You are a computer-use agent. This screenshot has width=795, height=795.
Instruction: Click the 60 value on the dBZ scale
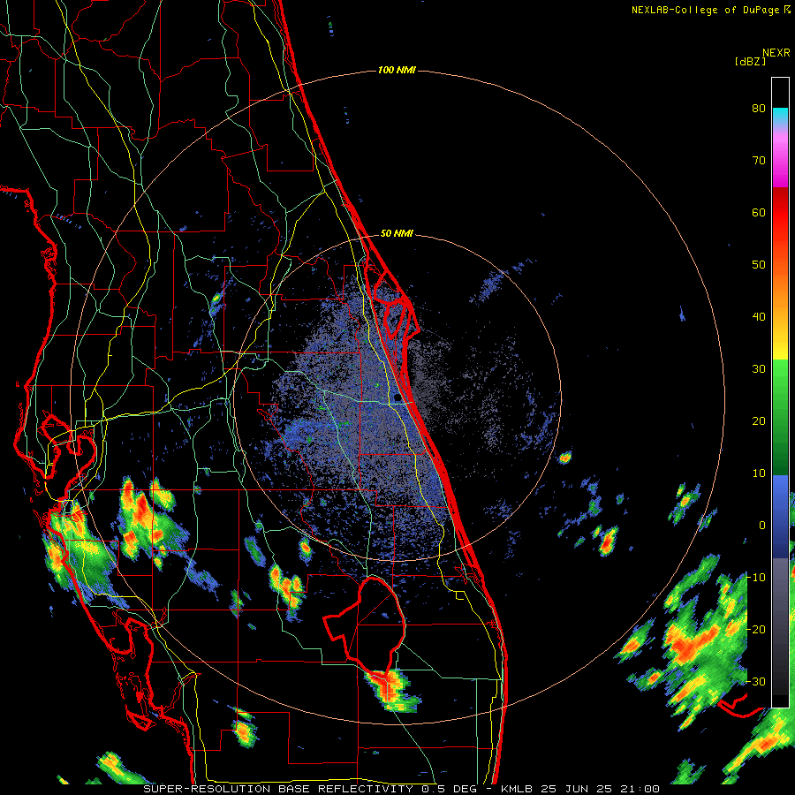[759, 212]
